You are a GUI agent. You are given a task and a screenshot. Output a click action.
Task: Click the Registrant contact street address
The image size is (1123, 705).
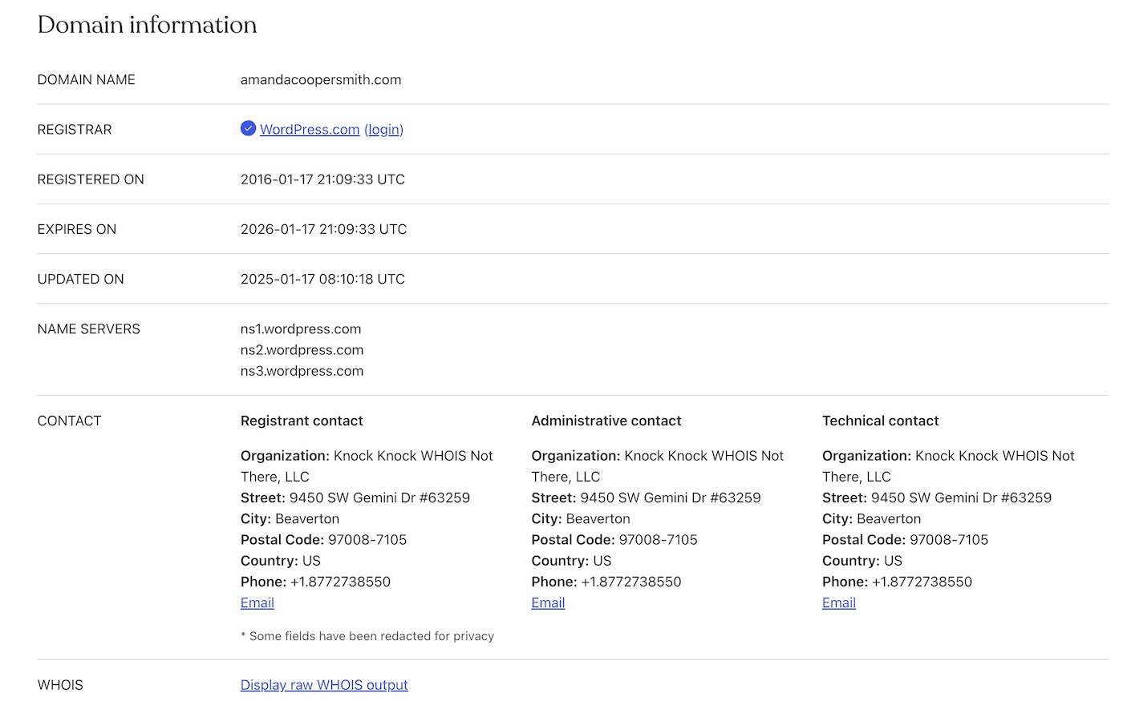point(379,498)
